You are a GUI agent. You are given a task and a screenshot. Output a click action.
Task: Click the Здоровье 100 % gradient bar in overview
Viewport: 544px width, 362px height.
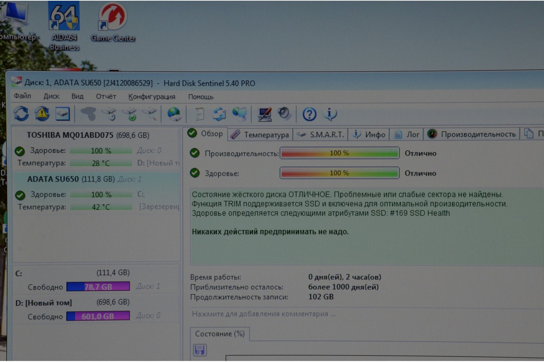[x=339, y=173]
